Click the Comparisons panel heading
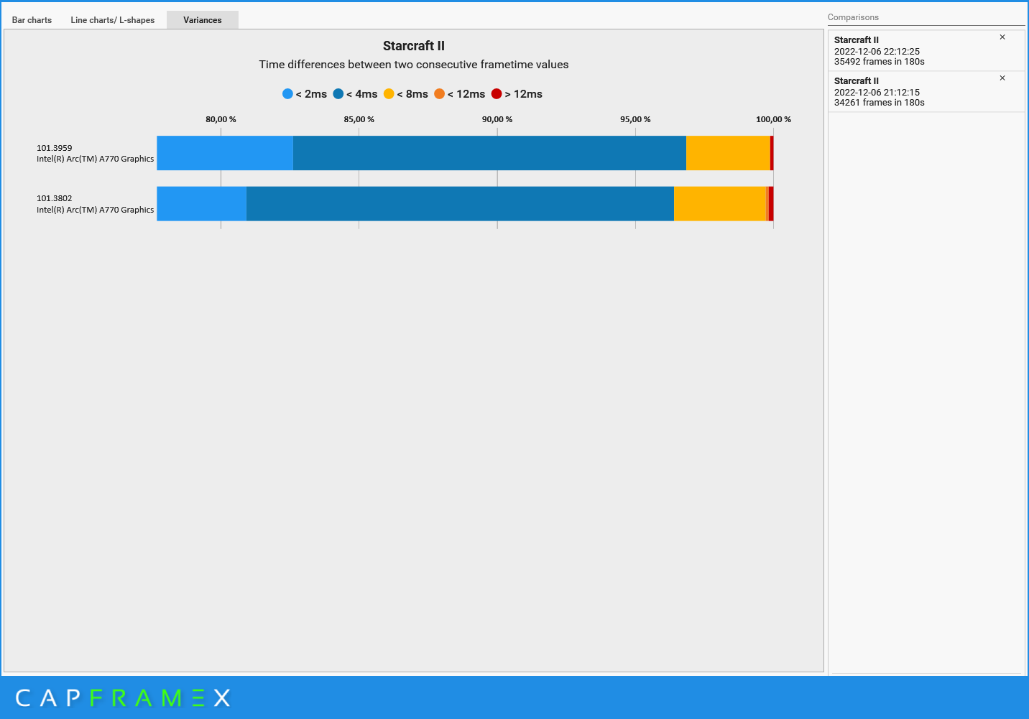The height and width of the screenshot is (719, 1029). click(x=853, y=17)
